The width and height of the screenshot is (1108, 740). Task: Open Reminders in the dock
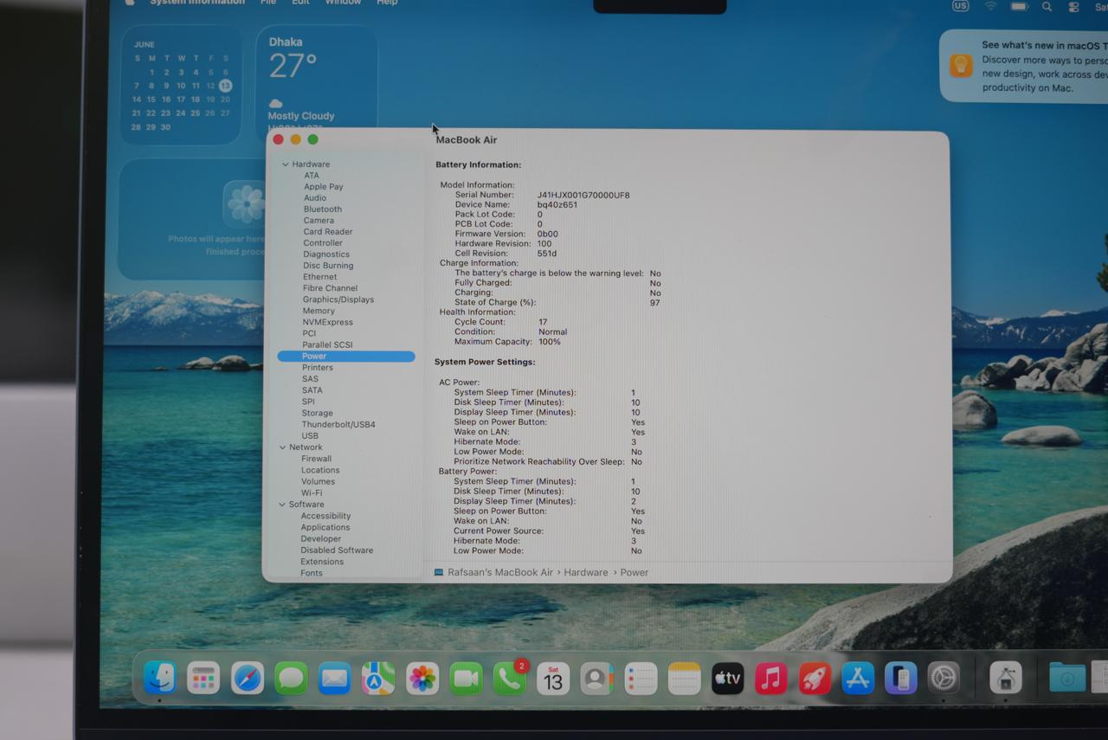[641, 679]
